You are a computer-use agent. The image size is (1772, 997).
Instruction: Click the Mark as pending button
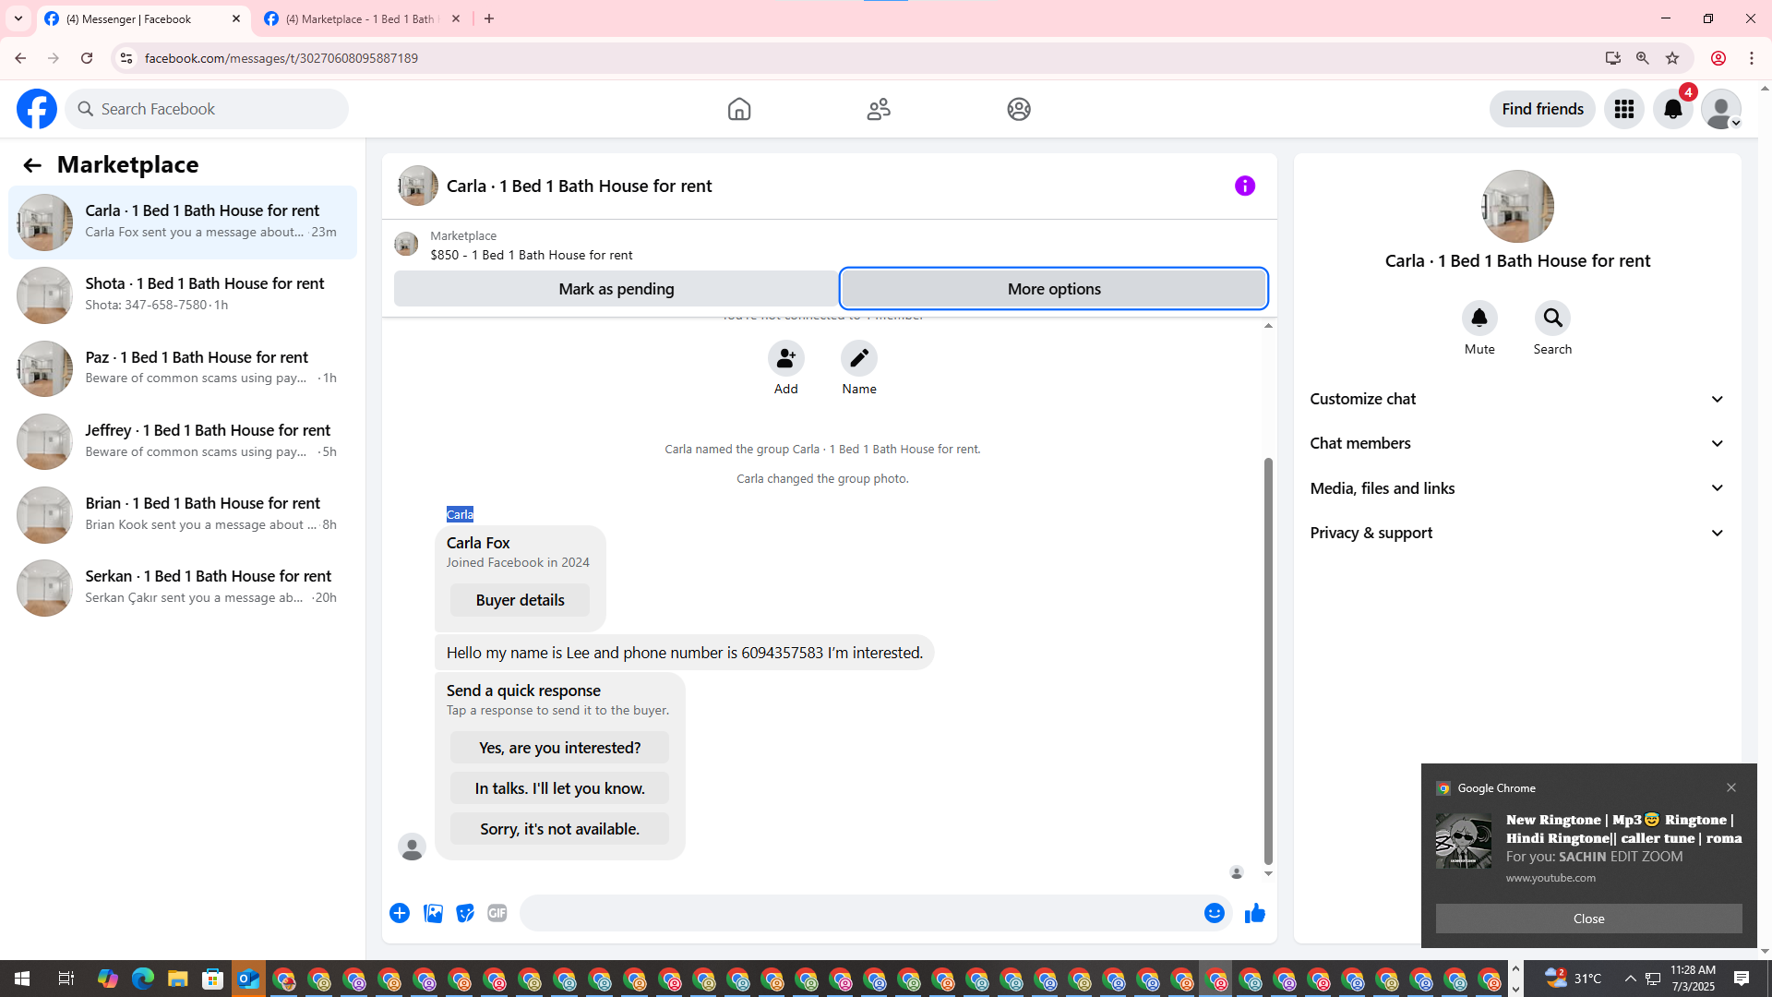(616, 289)
